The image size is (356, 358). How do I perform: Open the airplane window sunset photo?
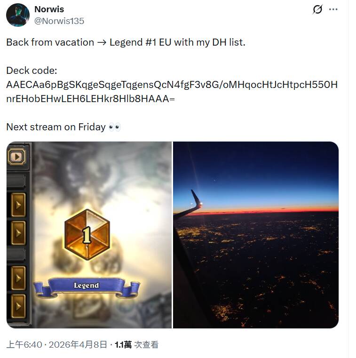[256, 235]
